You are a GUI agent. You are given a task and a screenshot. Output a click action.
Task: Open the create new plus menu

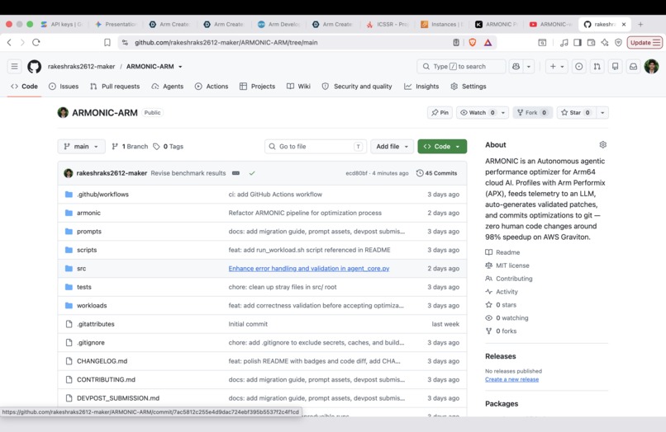point(556,67)
